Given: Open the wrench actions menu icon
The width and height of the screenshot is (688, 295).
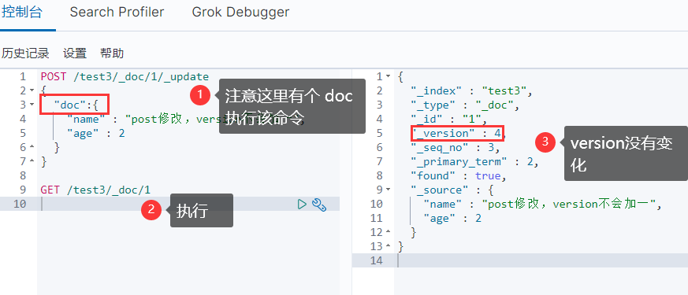Looking at the screenshot, I should 319,205.
